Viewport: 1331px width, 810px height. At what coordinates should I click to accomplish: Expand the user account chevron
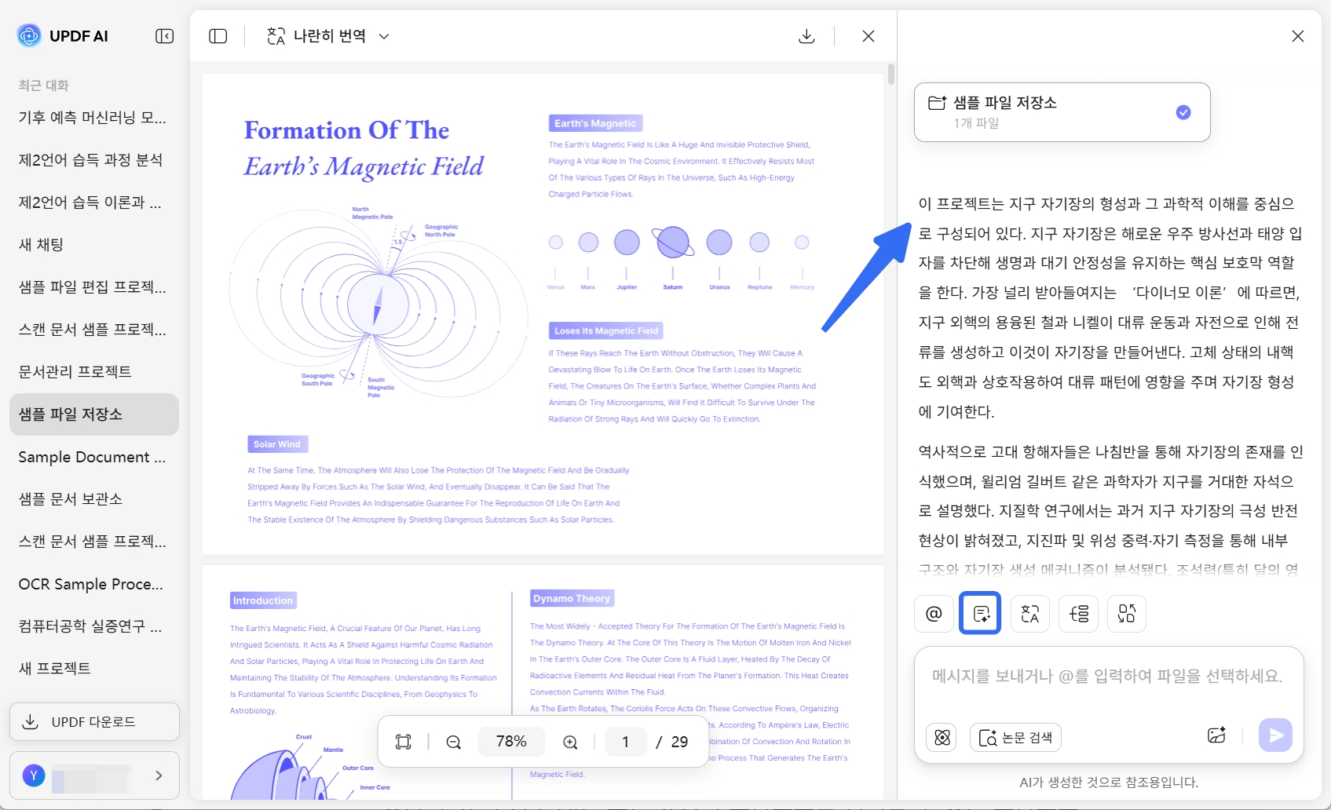[159, 775]
